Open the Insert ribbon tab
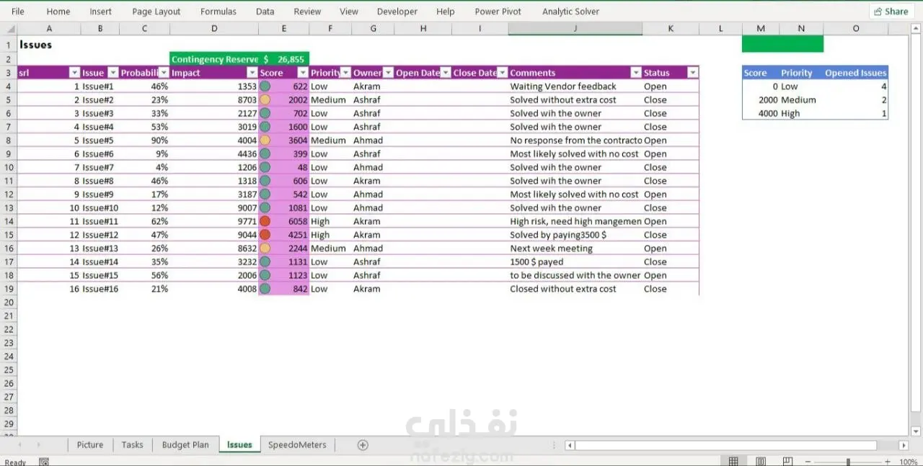This screenshot has height=466, width=923. (x=101, y=12)
